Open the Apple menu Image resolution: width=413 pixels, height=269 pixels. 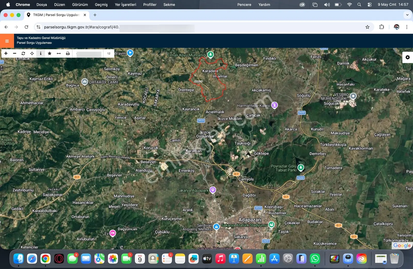pos(8,5)
